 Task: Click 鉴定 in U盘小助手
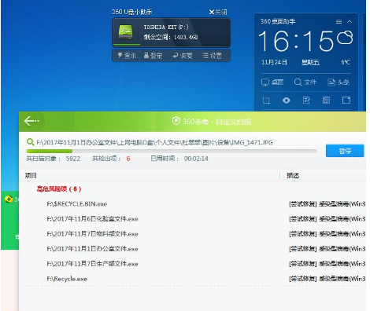tap(154, 56)
